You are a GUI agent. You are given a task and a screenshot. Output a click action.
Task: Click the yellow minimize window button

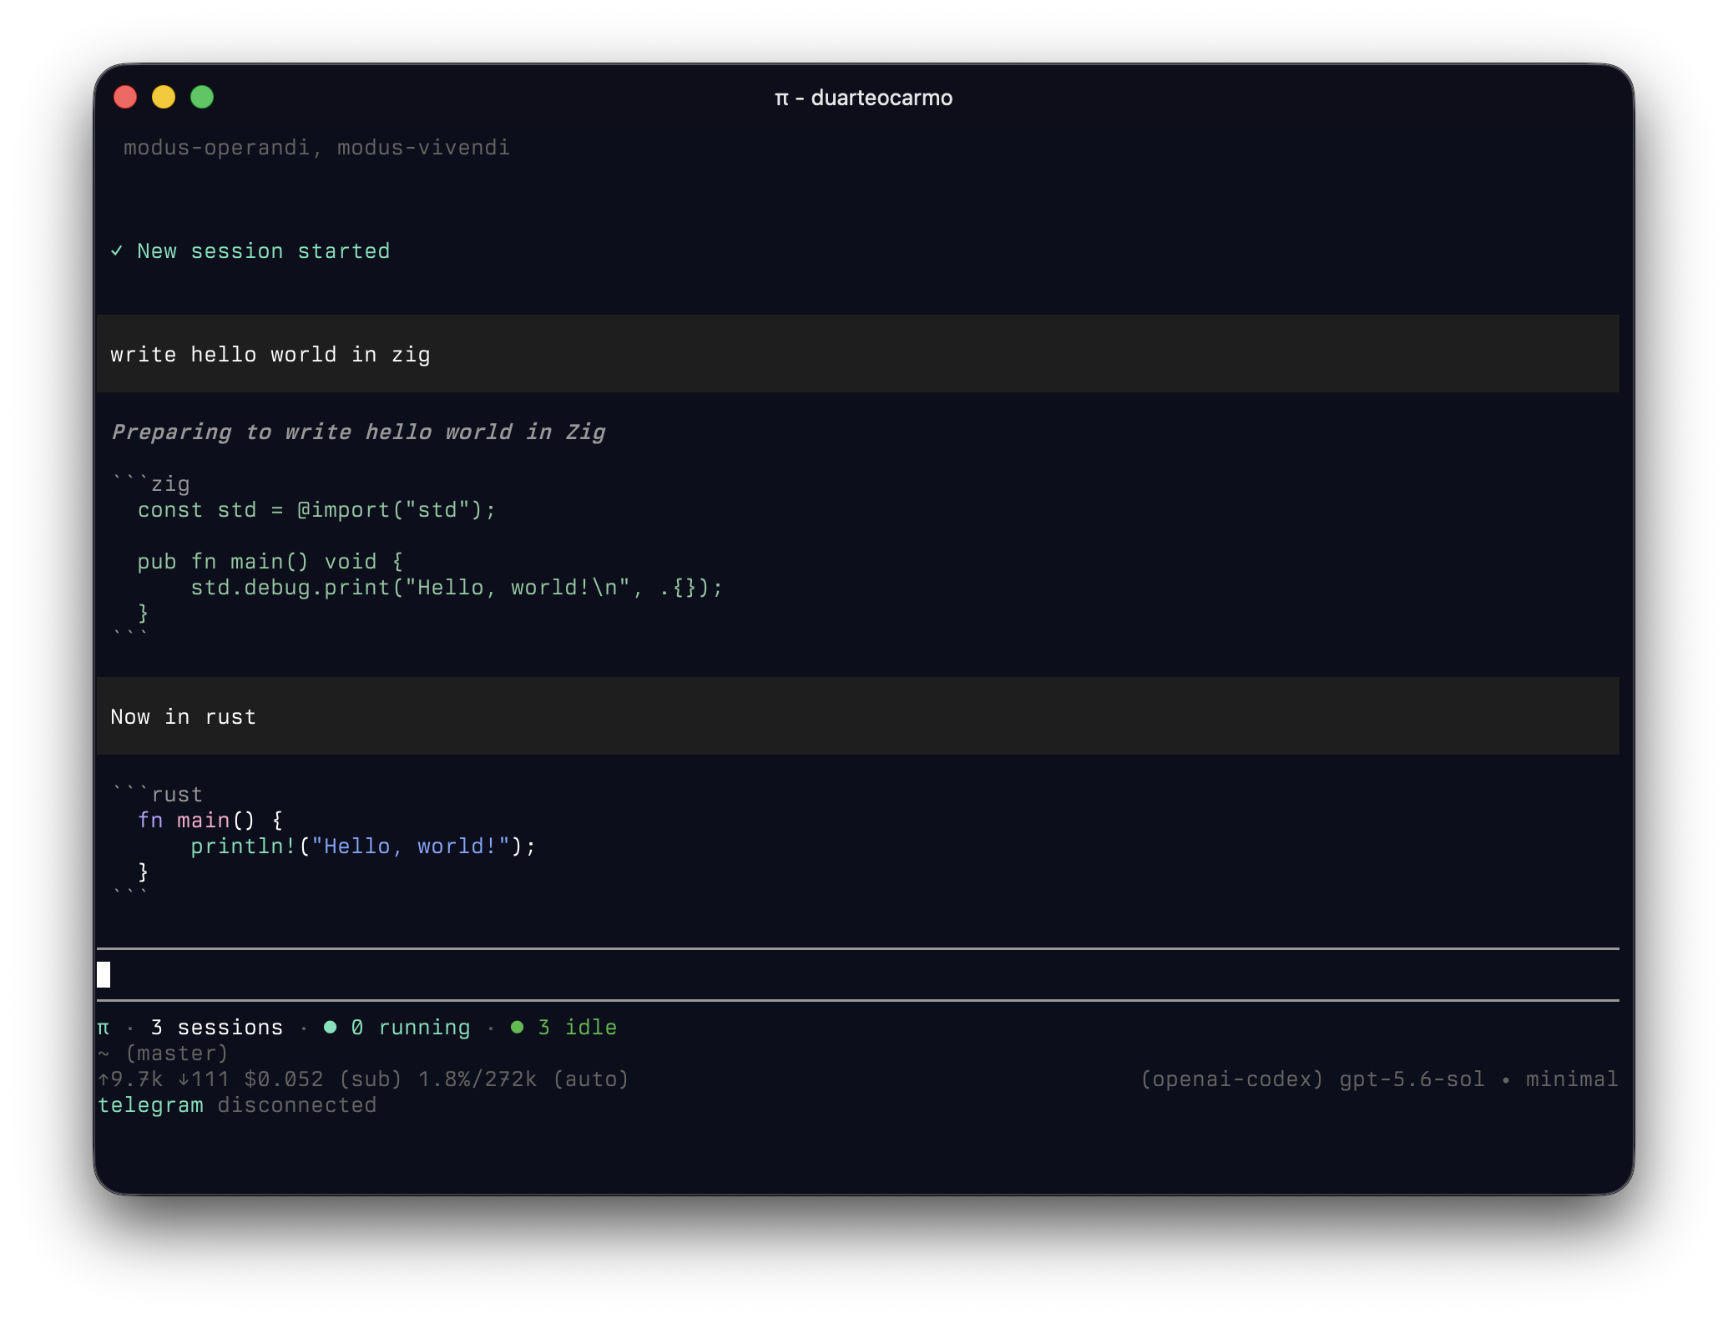point(164,98)
